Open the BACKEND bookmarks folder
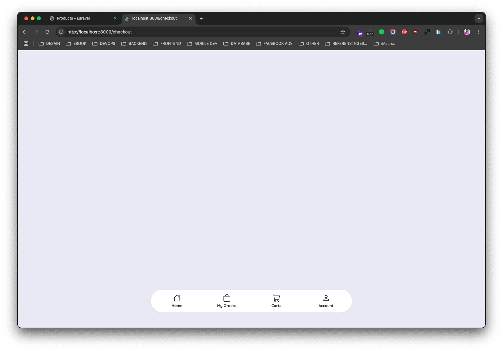The width and height of the screenshot is (503, 351). pyautogui.click(x=134, y=44)
